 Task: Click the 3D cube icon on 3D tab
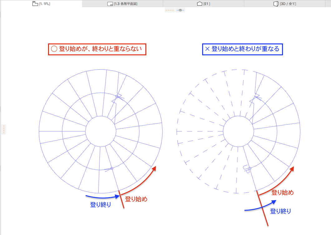click(x=275, y=4)
